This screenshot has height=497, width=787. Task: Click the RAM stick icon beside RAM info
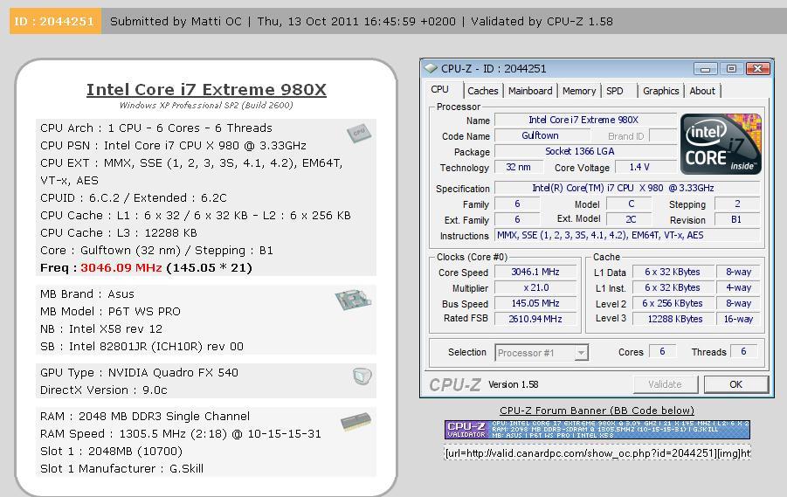tap(356, 422)
